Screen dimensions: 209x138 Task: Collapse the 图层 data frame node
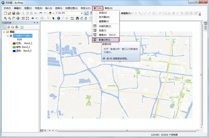(4, 32)
